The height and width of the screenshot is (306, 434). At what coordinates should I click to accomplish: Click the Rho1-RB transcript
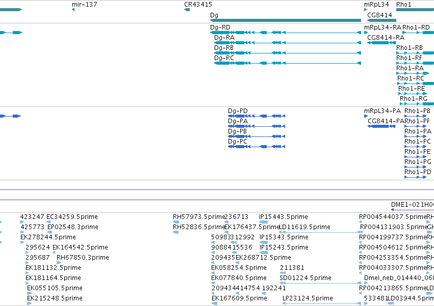tap(415, 53)
